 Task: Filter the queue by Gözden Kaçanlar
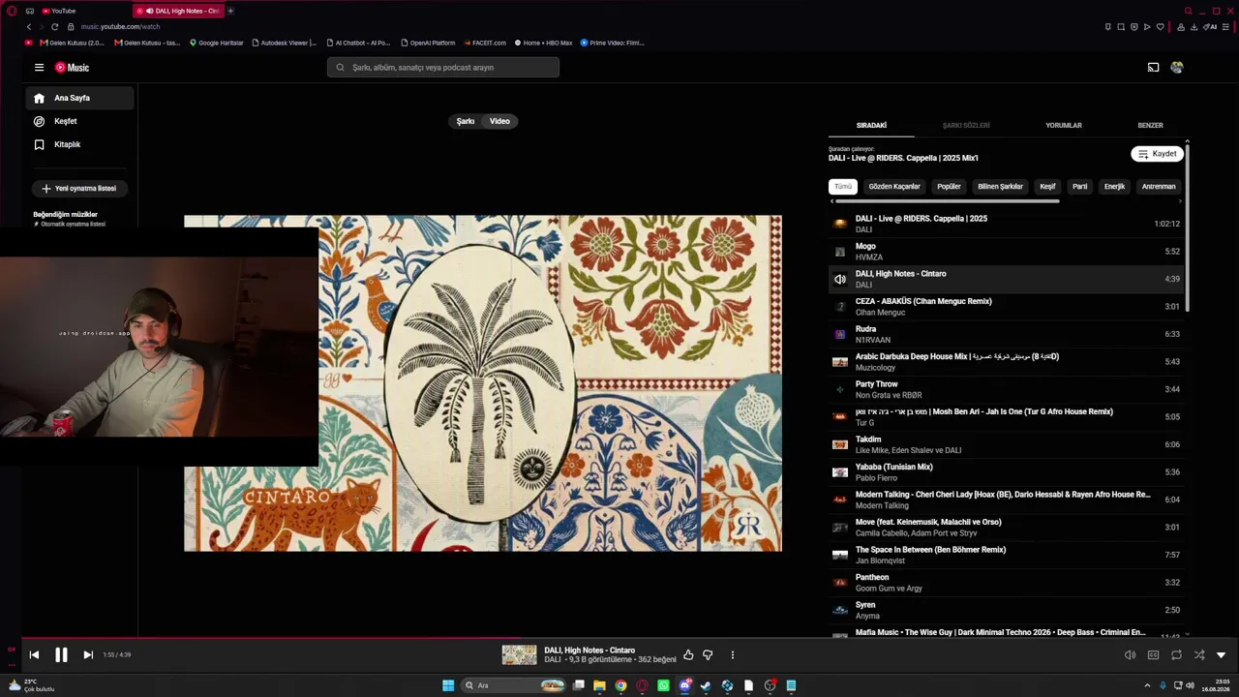[894, 187]
